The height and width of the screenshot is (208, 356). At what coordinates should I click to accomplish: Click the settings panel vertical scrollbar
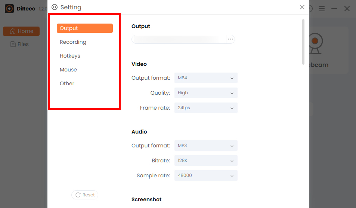[x=303, y=42]
